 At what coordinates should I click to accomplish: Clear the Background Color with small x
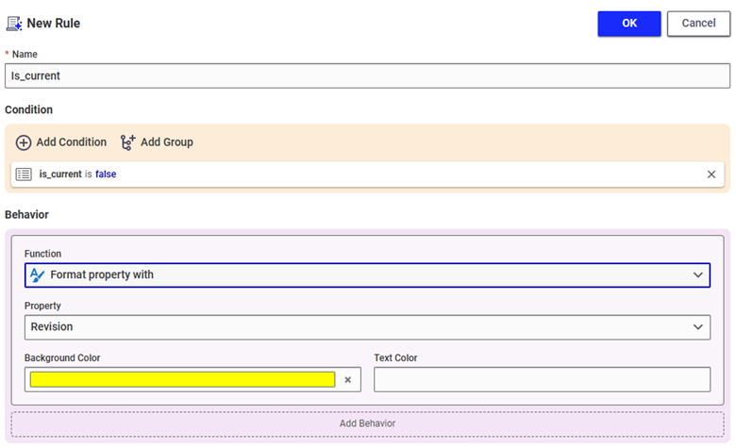click(x=347, y=380)
